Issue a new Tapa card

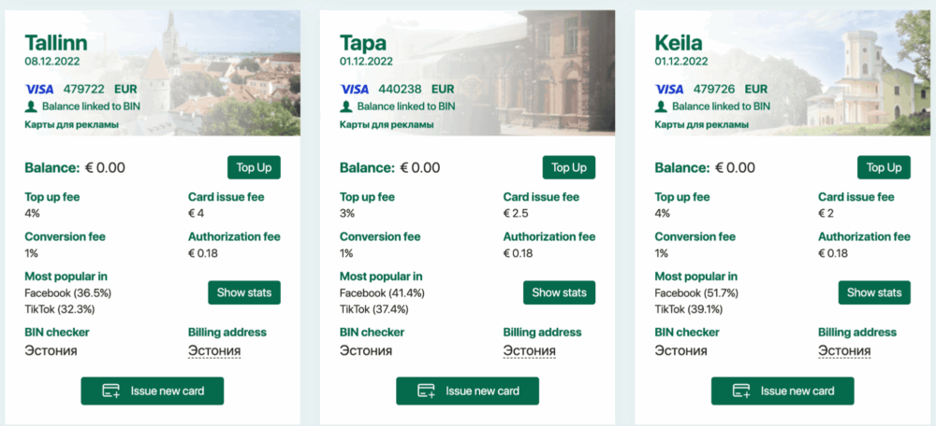[x=467, y=390]
